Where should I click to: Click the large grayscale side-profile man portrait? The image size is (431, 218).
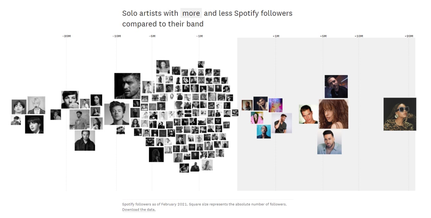tap(127, 86)
